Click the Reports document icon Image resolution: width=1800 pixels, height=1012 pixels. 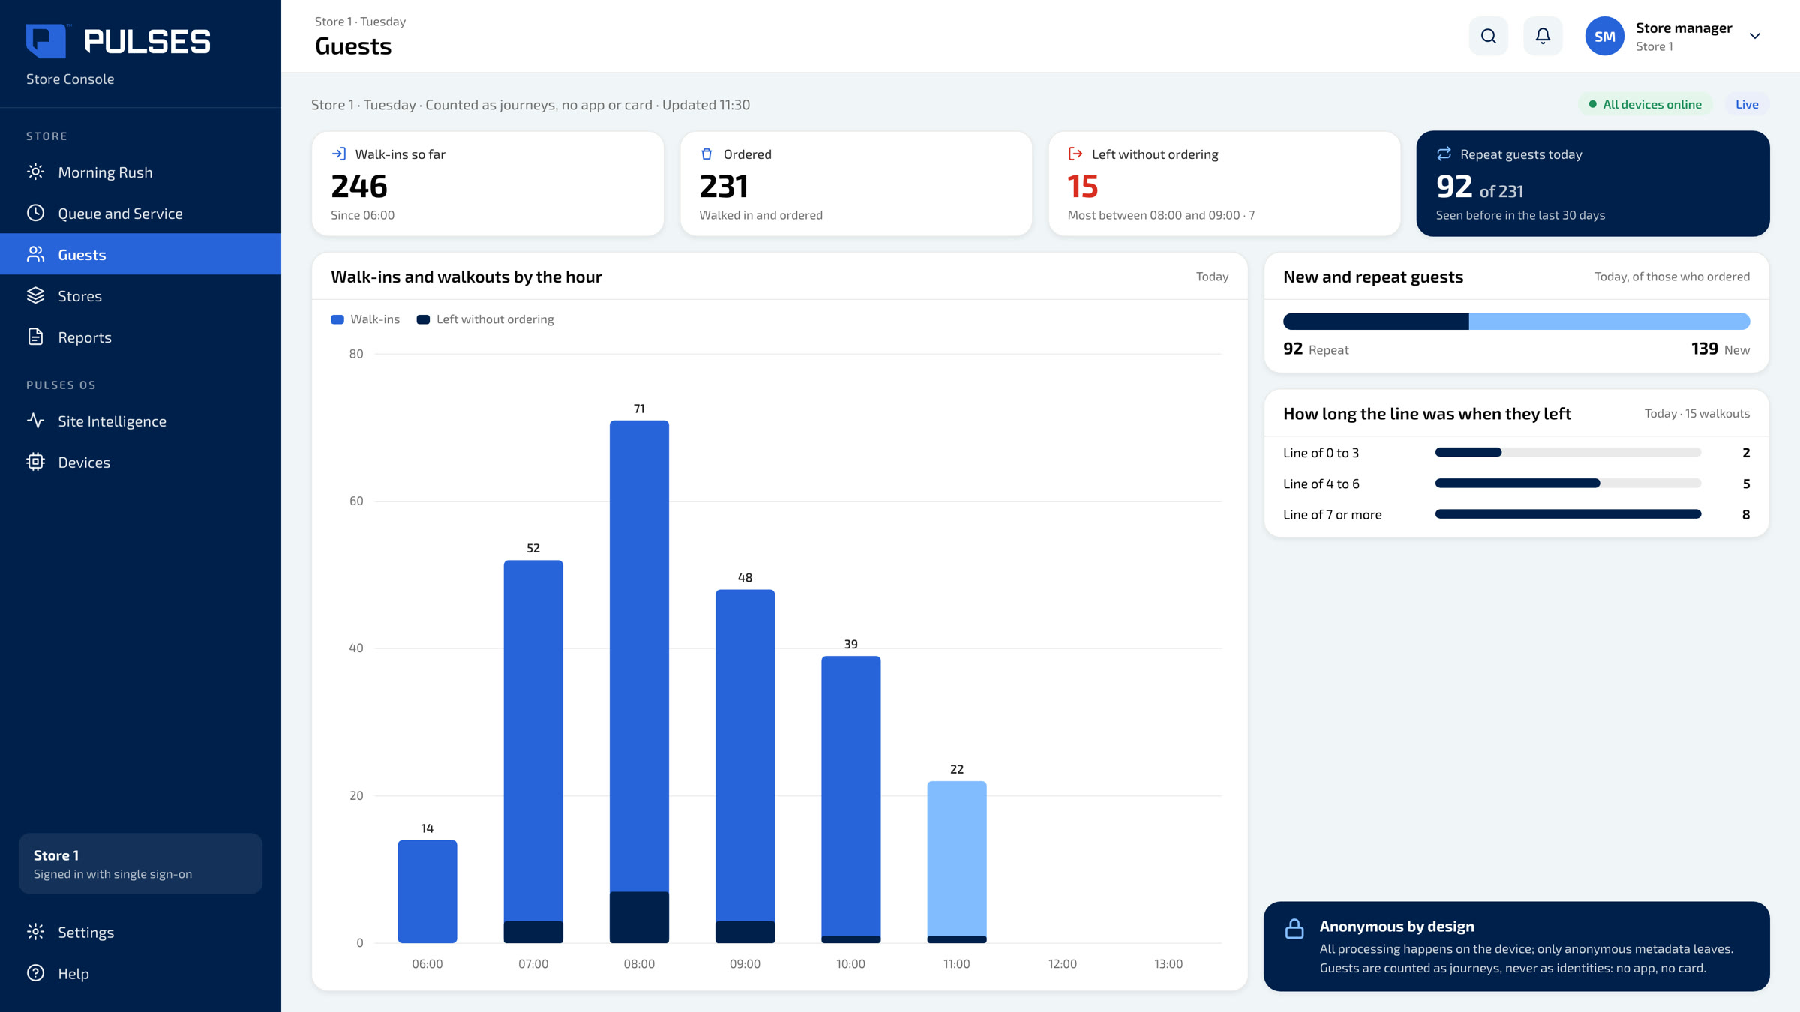[35, 337]
